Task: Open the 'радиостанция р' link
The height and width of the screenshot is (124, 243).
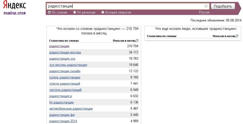Action: (x=60, y=96)
